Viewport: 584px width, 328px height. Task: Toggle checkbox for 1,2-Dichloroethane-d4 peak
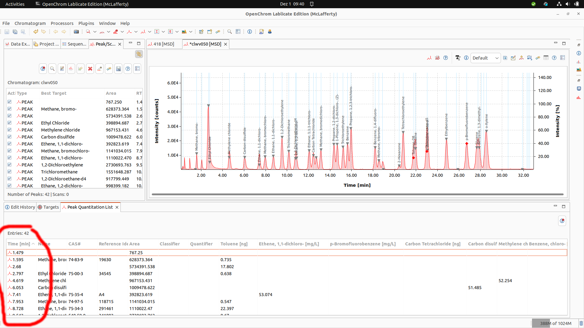9,179
